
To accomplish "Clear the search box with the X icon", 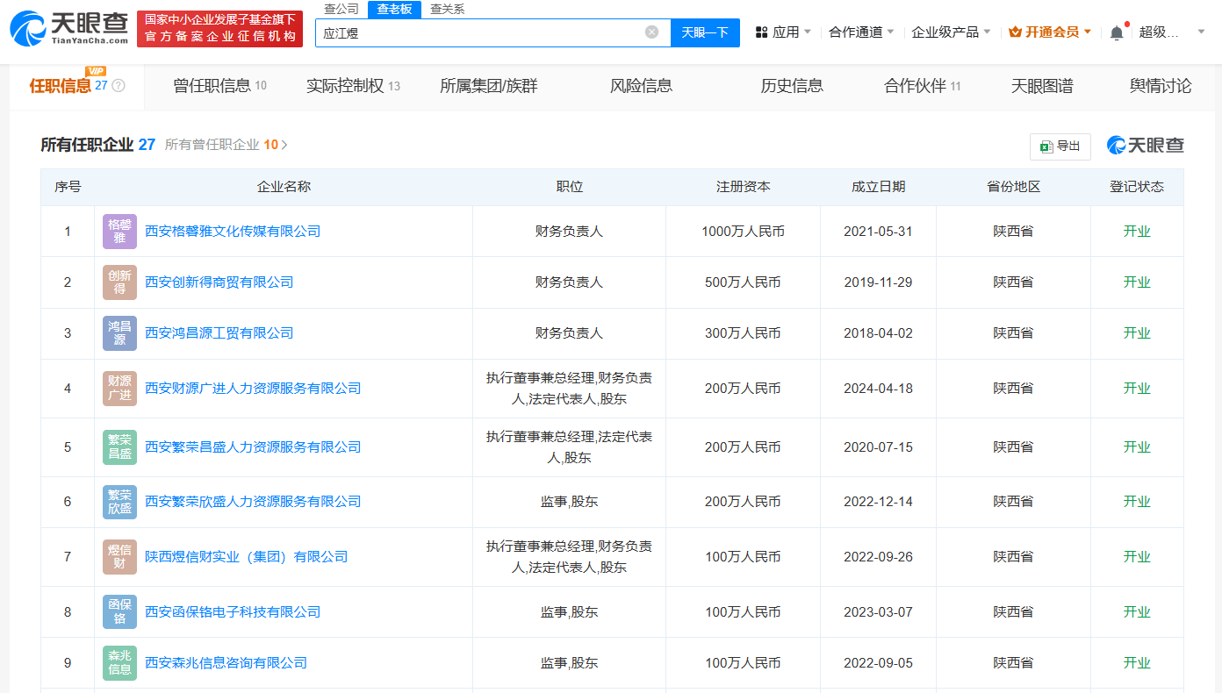I will coord(651,32).
